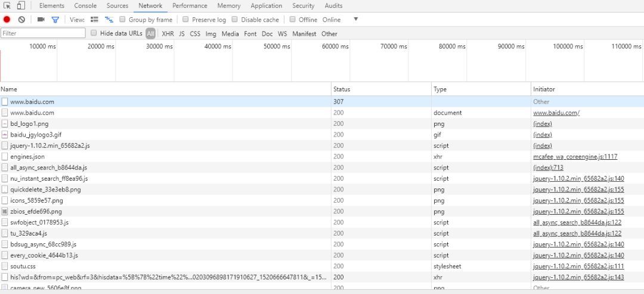Image resolution: width=644 pixels, height=294 pixels.
Task: Switch to the Console tab
Action: pyautogui.click(x=85, y=6)
